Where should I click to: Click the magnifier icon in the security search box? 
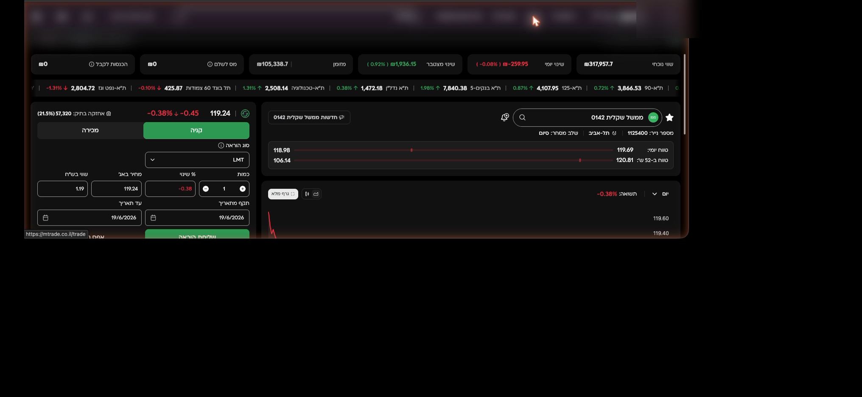coord(522,117)
